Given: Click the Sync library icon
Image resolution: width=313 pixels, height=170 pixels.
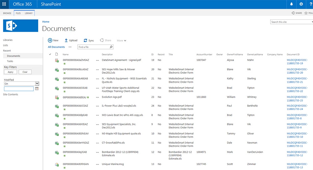Looking at the screenshot, I should pyautogui.click(x=85, y=40).
